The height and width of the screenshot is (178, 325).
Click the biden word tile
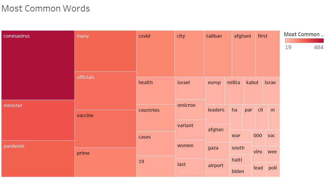240,171
